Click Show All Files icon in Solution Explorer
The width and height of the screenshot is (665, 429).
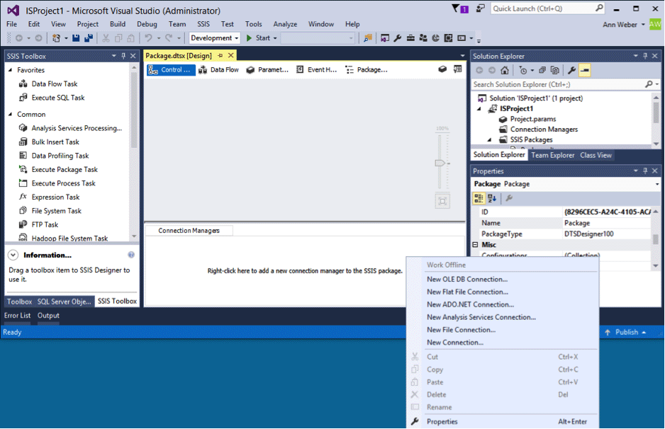point(554,70)
